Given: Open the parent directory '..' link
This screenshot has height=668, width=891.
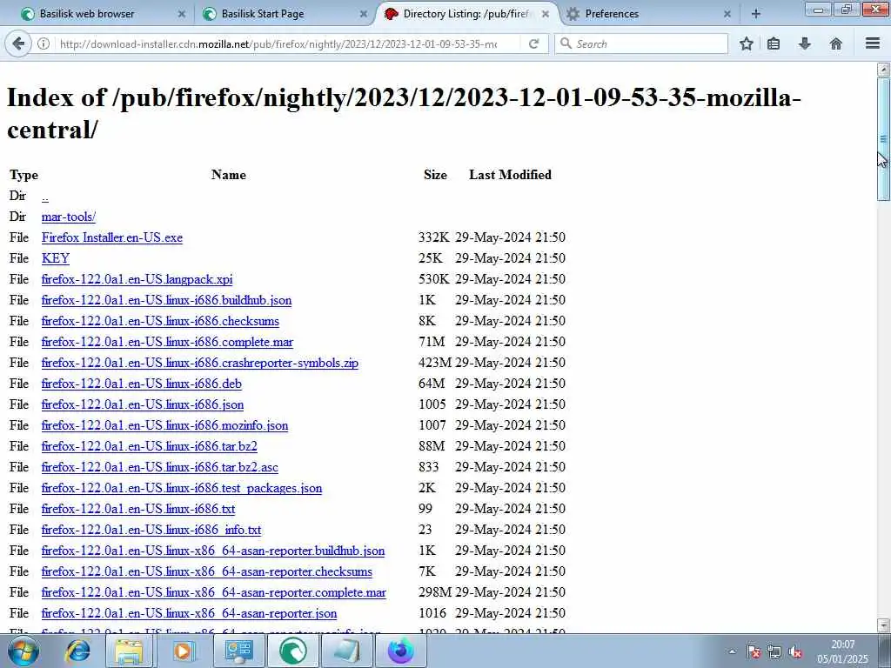Looking at the screenshot, I should point(45,196).
